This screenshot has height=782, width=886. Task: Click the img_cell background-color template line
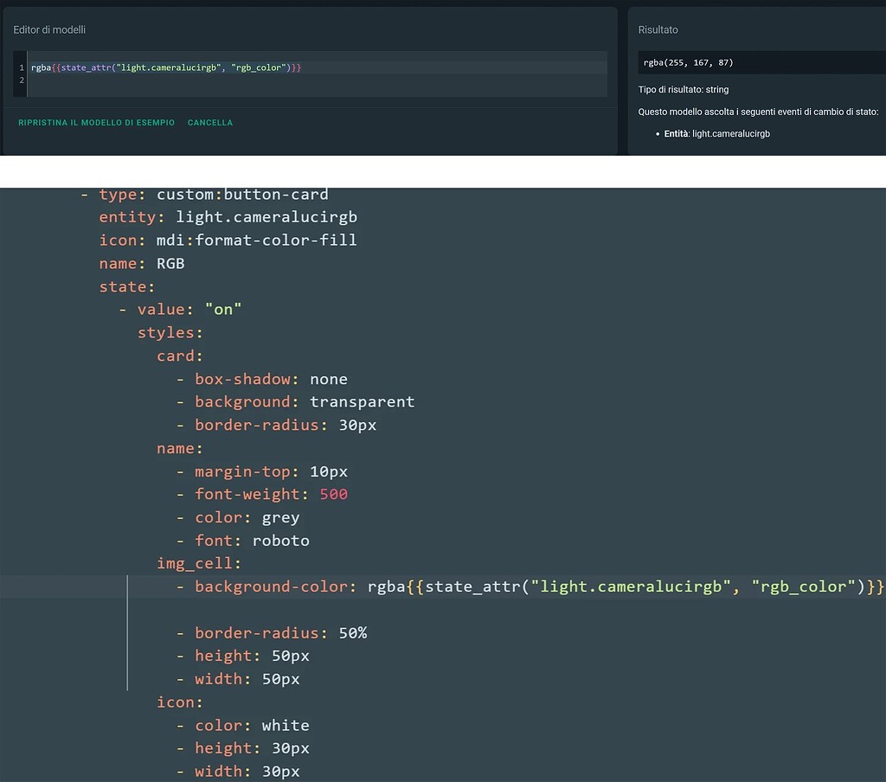[x=519, y=586]
